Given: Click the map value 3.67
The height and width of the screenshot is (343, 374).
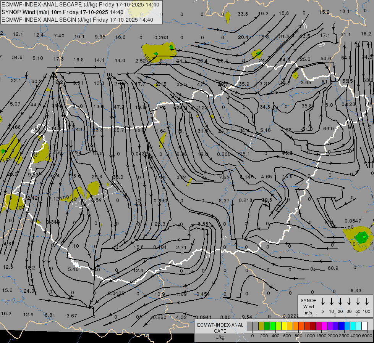Looking at the screenshot, I should pyautogui.click(x=71, y=316).
